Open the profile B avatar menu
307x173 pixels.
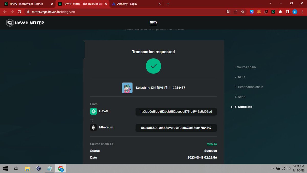(295, 12)
